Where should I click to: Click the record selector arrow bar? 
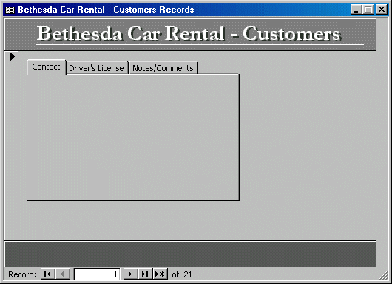[x=11, y=145]
